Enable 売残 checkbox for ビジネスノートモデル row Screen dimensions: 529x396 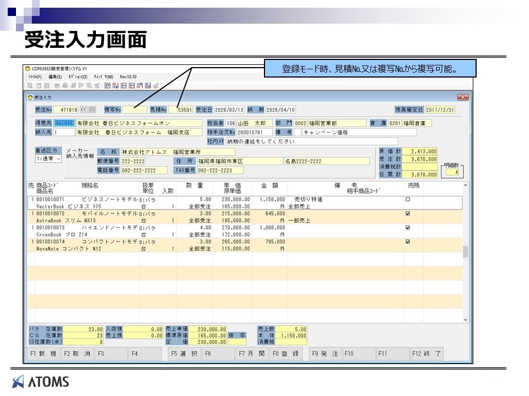coord(408,199)
